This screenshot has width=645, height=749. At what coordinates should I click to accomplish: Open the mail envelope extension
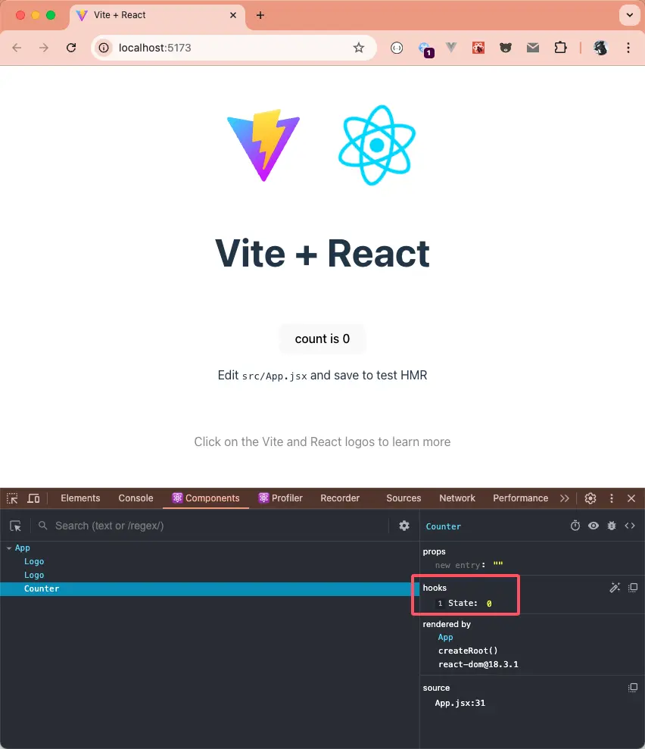[533, 48]
